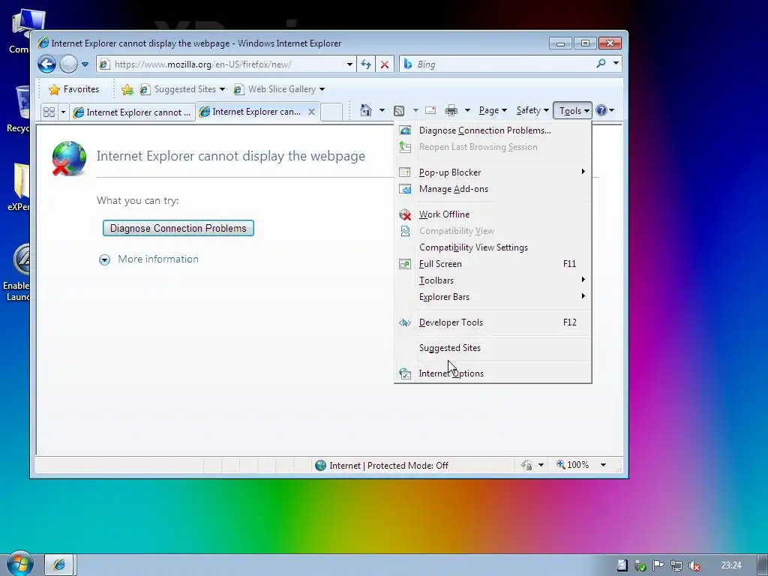Select Diagnose Connection Problems... menu item
The height and width of the screenshot is (576, 768).
click(493, 130)
